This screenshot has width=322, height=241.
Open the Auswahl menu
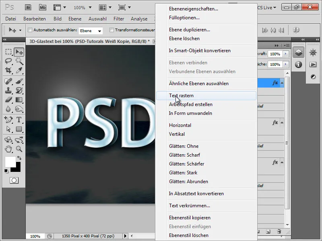pos(97,19)
